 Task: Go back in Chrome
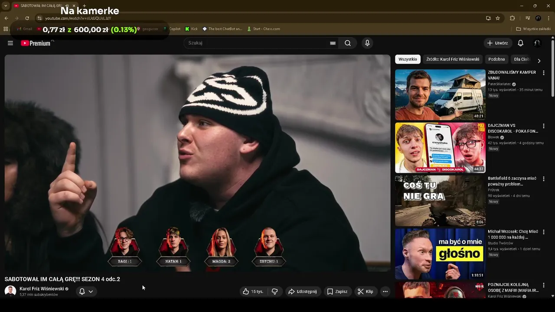6,18
